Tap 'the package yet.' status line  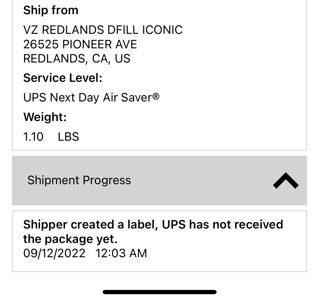[x=70, y=239]
